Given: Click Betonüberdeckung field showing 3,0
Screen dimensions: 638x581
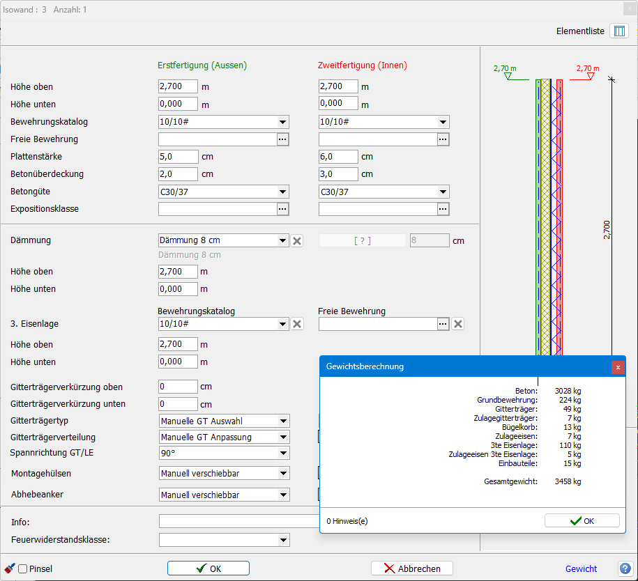Looking at the screenshot, I should click(338, 174).
